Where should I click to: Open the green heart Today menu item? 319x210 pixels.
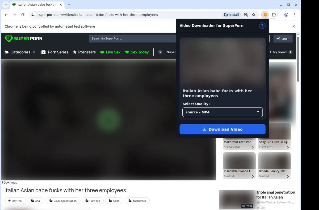[x=137, y=52]
